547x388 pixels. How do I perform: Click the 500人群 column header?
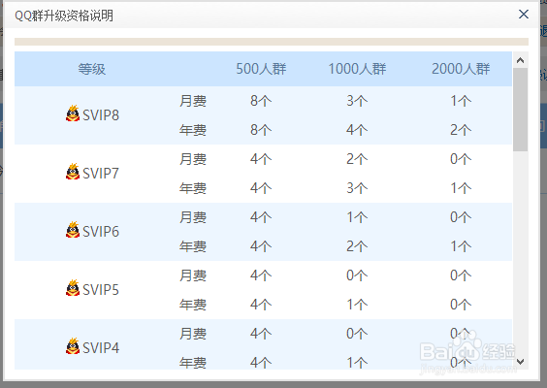click(261, 69)
